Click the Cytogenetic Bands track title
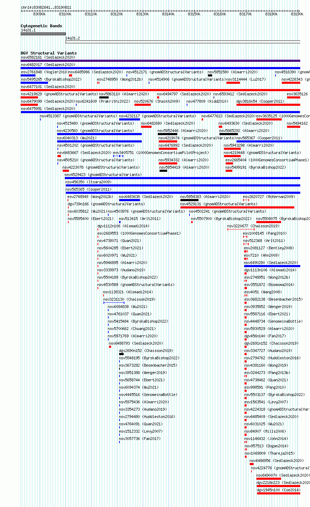This screenshot has width=310, height=507. [41, 26]
